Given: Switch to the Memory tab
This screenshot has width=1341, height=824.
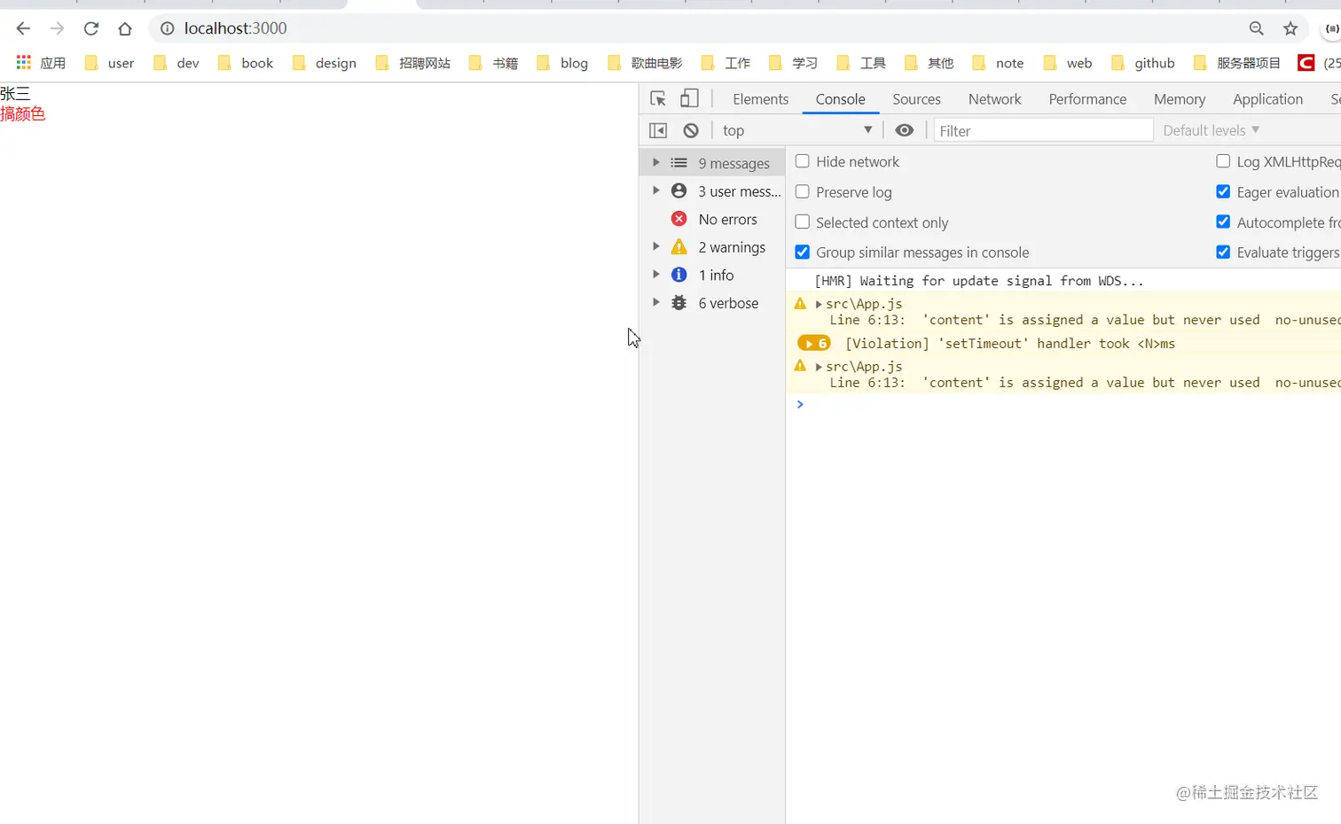Looking at the screenshot, I should point(1180,99).
